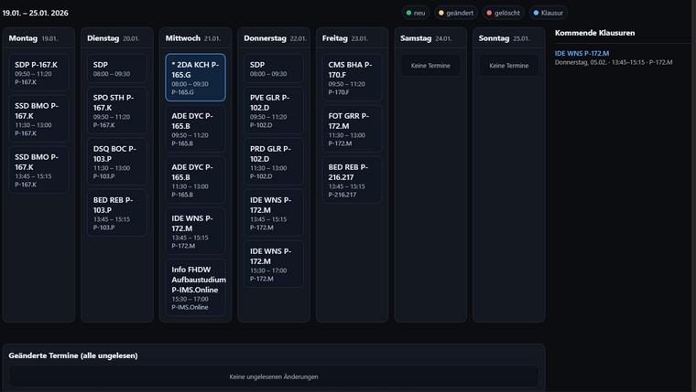Viewport: 696px width, 392px height.
Task: Select Monday's SDP P-167.K 09:50 appointment
Action: click(38, 73)
